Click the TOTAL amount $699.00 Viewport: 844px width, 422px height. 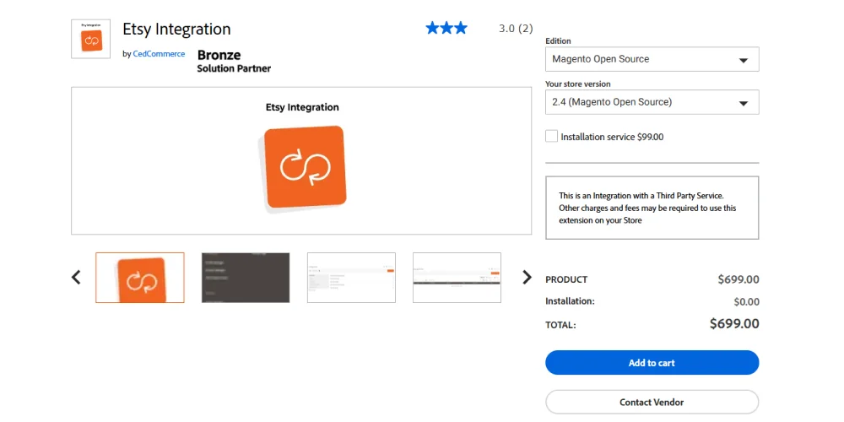tap(735, 323)
